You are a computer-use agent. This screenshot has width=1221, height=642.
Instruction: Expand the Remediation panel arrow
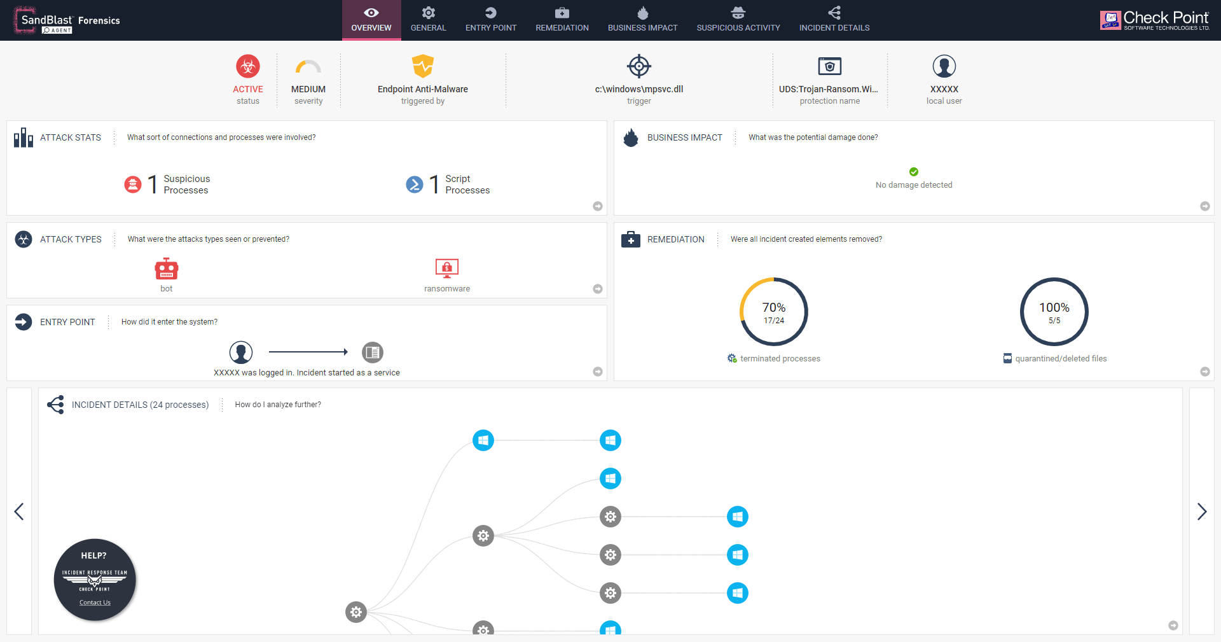pos(1205,372)
